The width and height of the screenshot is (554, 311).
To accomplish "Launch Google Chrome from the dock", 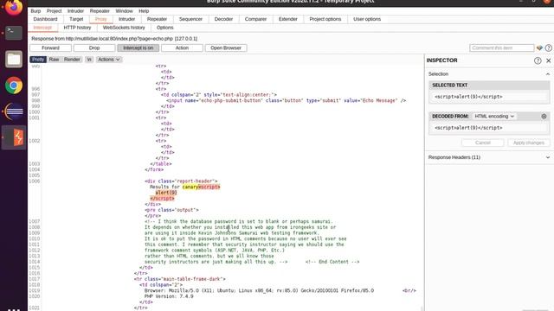I will [x=14, y=86].
